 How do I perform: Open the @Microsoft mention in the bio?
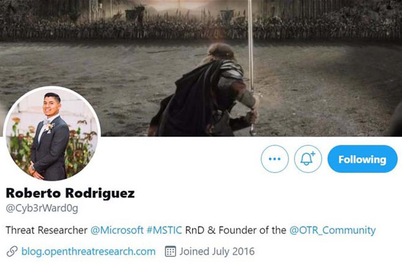tap(117, 230)
